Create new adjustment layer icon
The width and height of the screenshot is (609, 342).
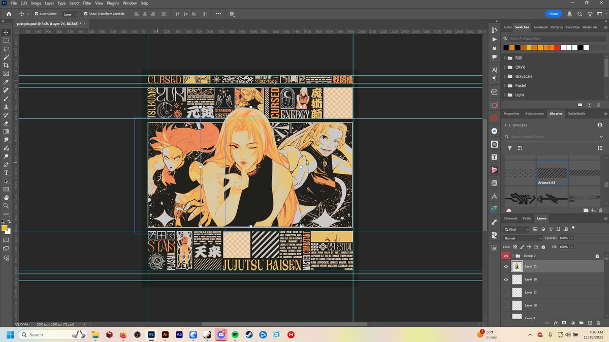point(572,323)
